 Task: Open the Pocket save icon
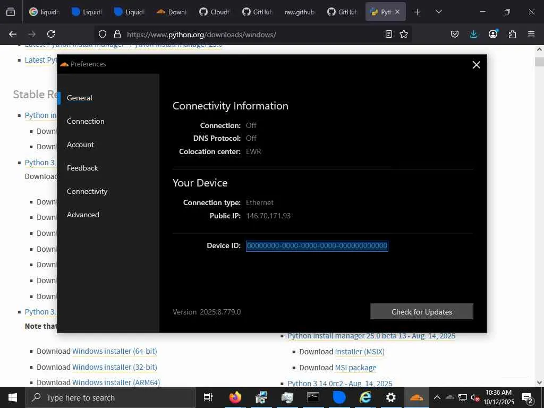(455, 34)
